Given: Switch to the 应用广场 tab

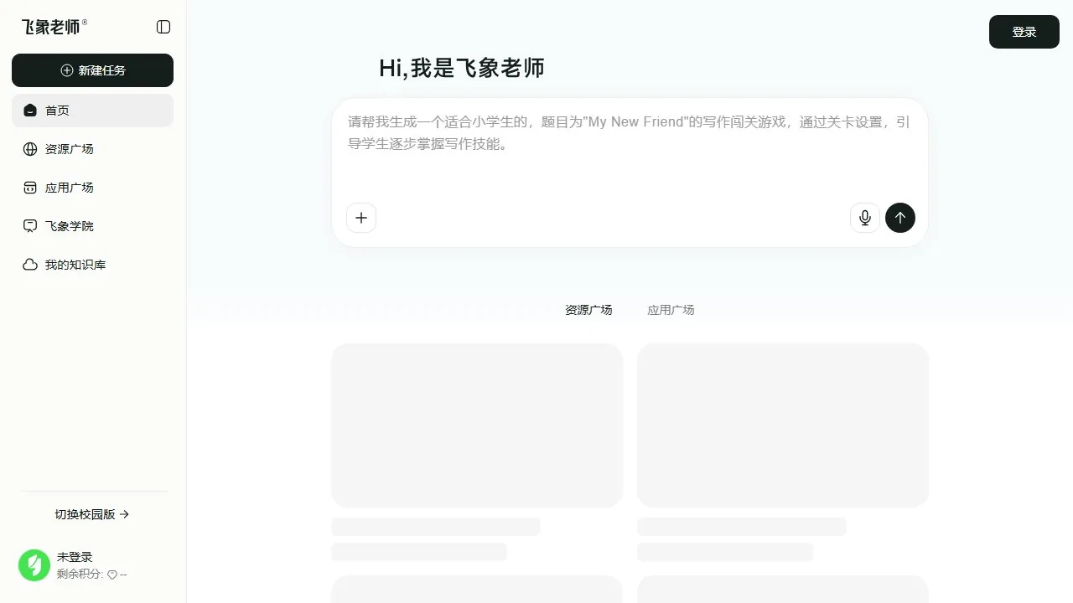Looking at the screenshot, I should tap(671, 310).
